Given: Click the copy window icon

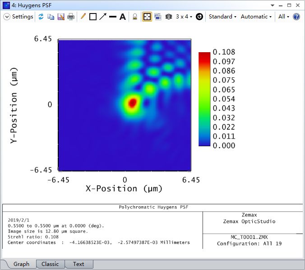Looking at the screenshot, I should tap(51, 17).
